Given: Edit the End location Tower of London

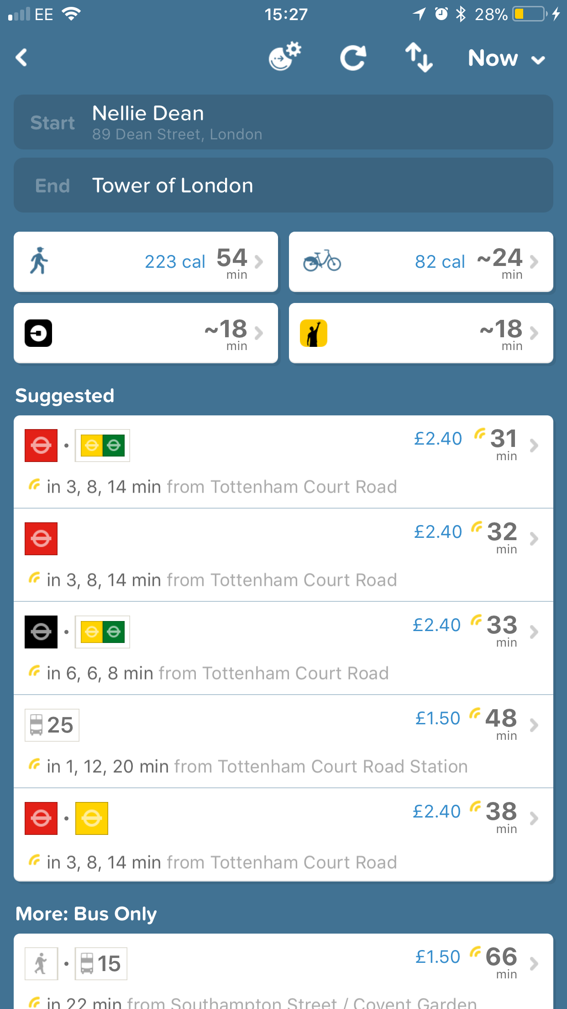Looking at the screenshot, I should pos(283,186).
